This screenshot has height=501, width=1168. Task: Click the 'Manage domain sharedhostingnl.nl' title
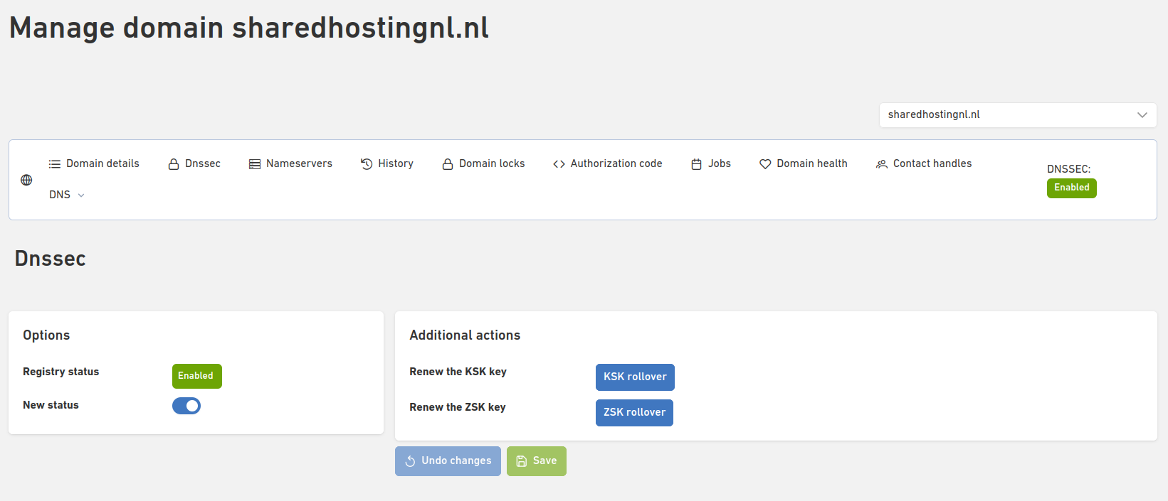pos(249,28)
